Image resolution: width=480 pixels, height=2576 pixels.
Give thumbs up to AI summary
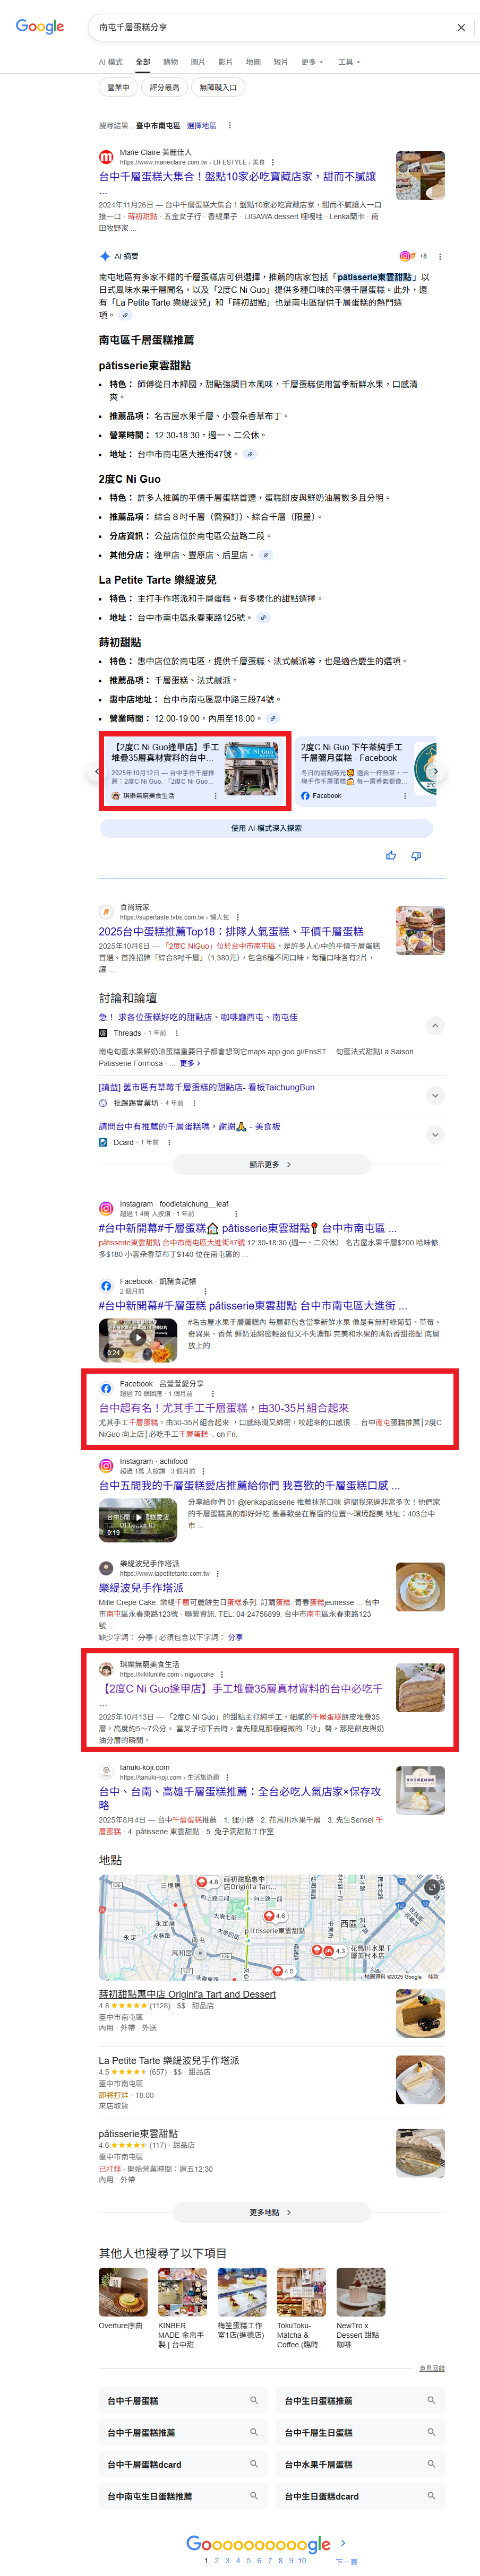point(391,855)
